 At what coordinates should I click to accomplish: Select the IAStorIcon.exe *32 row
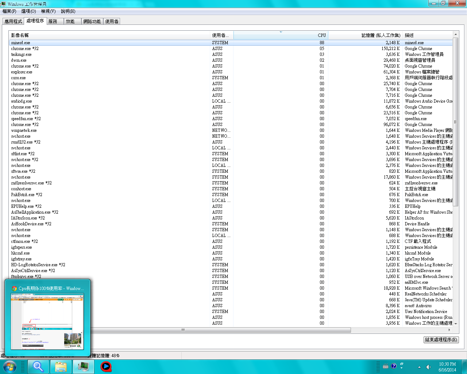tap(231, 218)
